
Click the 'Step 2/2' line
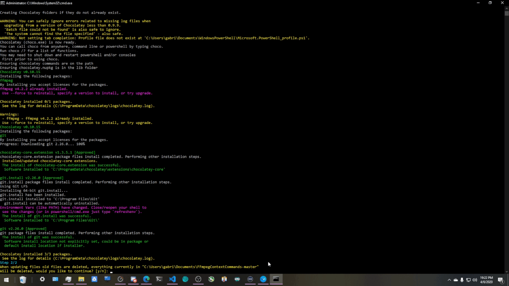point(8,263)
